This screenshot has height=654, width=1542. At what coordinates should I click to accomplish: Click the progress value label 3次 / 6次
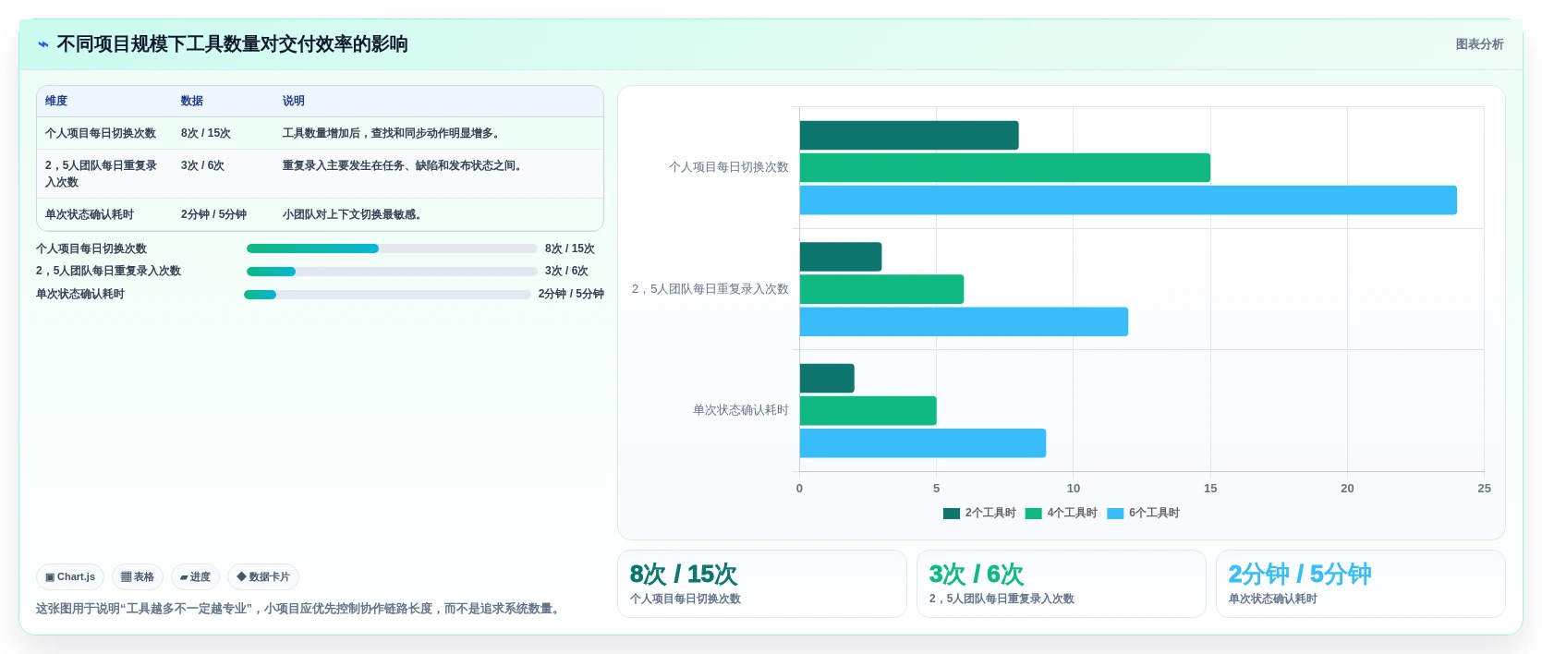click(566, 272)
